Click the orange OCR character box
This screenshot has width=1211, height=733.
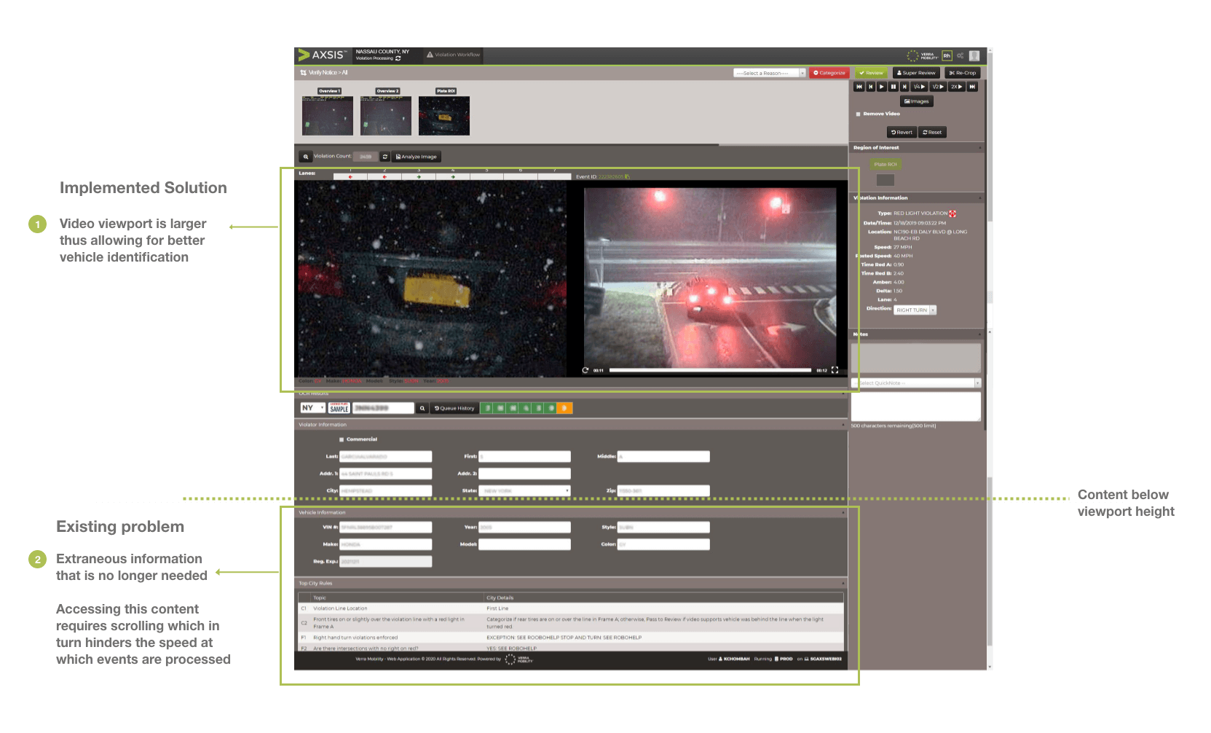(564, 408)
